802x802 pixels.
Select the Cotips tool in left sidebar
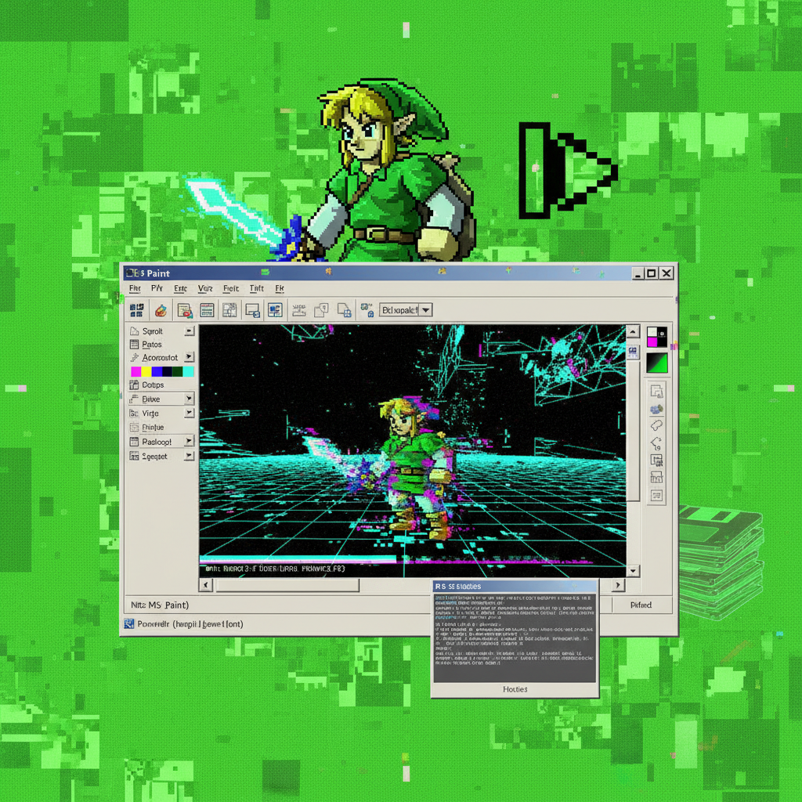153,385
